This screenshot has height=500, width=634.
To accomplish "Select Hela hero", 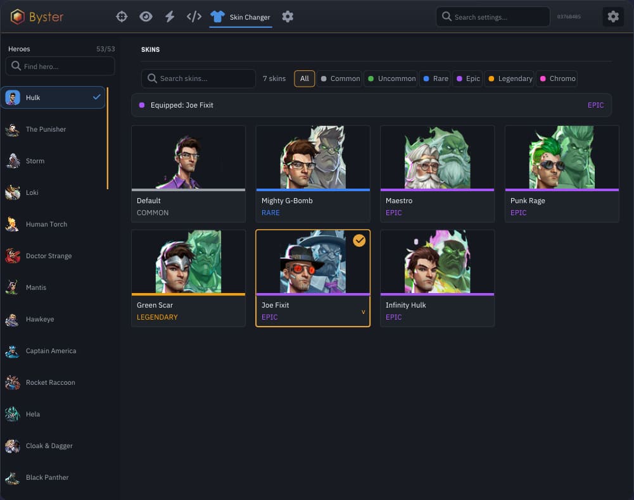I will coord(53,414).
